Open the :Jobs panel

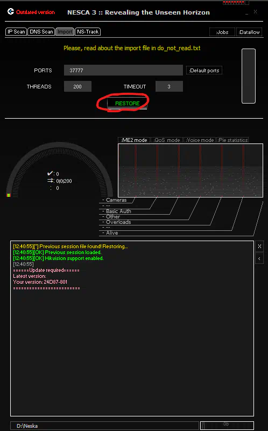coord(222,32)
